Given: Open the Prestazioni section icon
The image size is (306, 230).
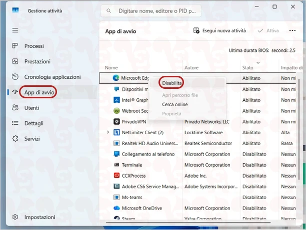Looking at the screenshot, I should click(x=15, y=61).
